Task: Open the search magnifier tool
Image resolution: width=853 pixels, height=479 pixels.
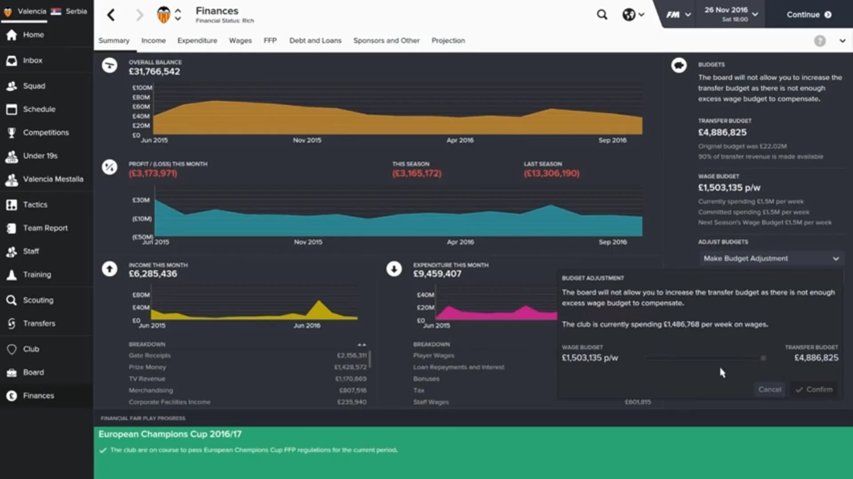Action: click(602, 14)
